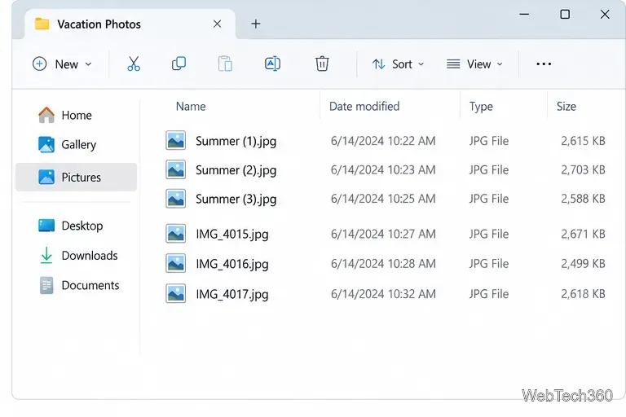This screenshot has height=417, width=626.
Task: Click size value 2,615 KB
Action: [583, 141]
